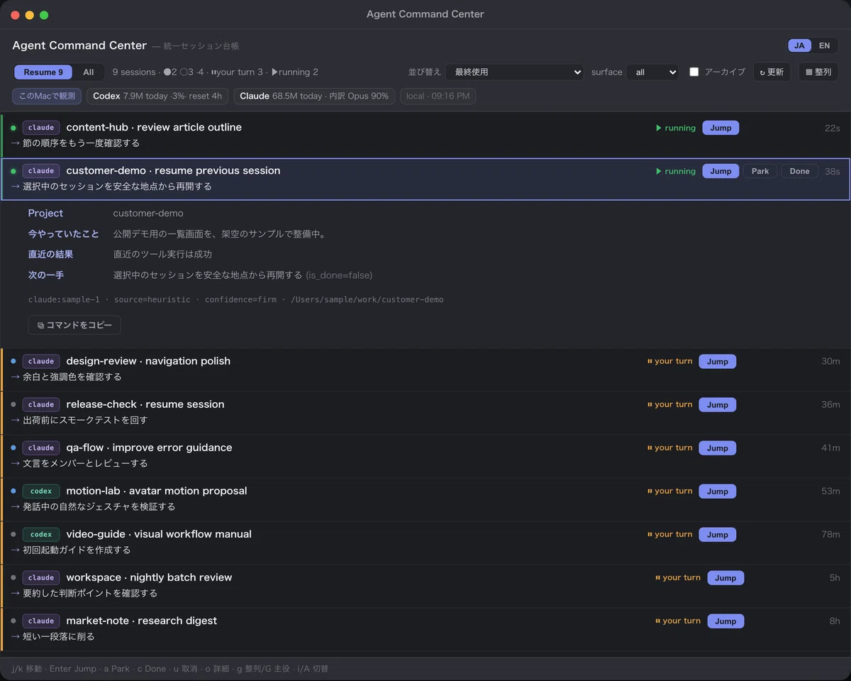The image size is (851, 681).
Task: Click the 整列 arrange button
Action: point(818,72)
